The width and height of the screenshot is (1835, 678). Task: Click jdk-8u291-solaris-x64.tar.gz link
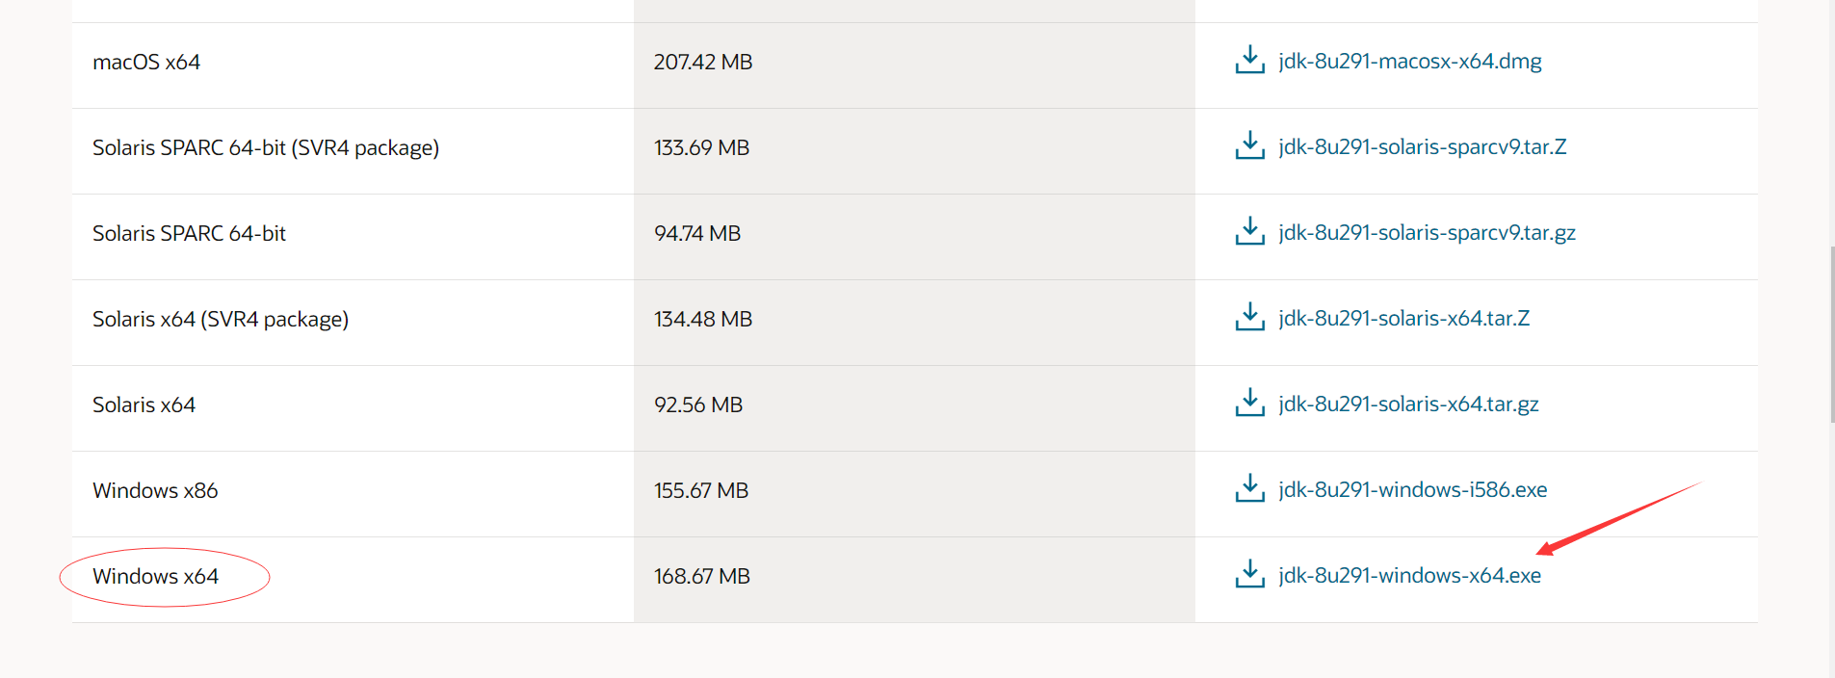click(x=1408, y=404)
